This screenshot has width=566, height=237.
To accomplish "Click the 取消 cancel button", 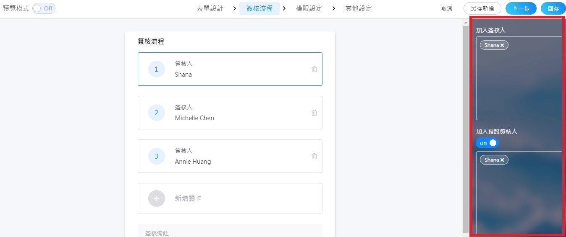I will point(447,8).
